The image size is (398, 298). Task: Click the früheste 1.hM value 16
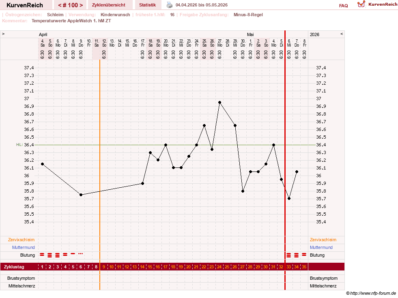(x=172, y=15)
